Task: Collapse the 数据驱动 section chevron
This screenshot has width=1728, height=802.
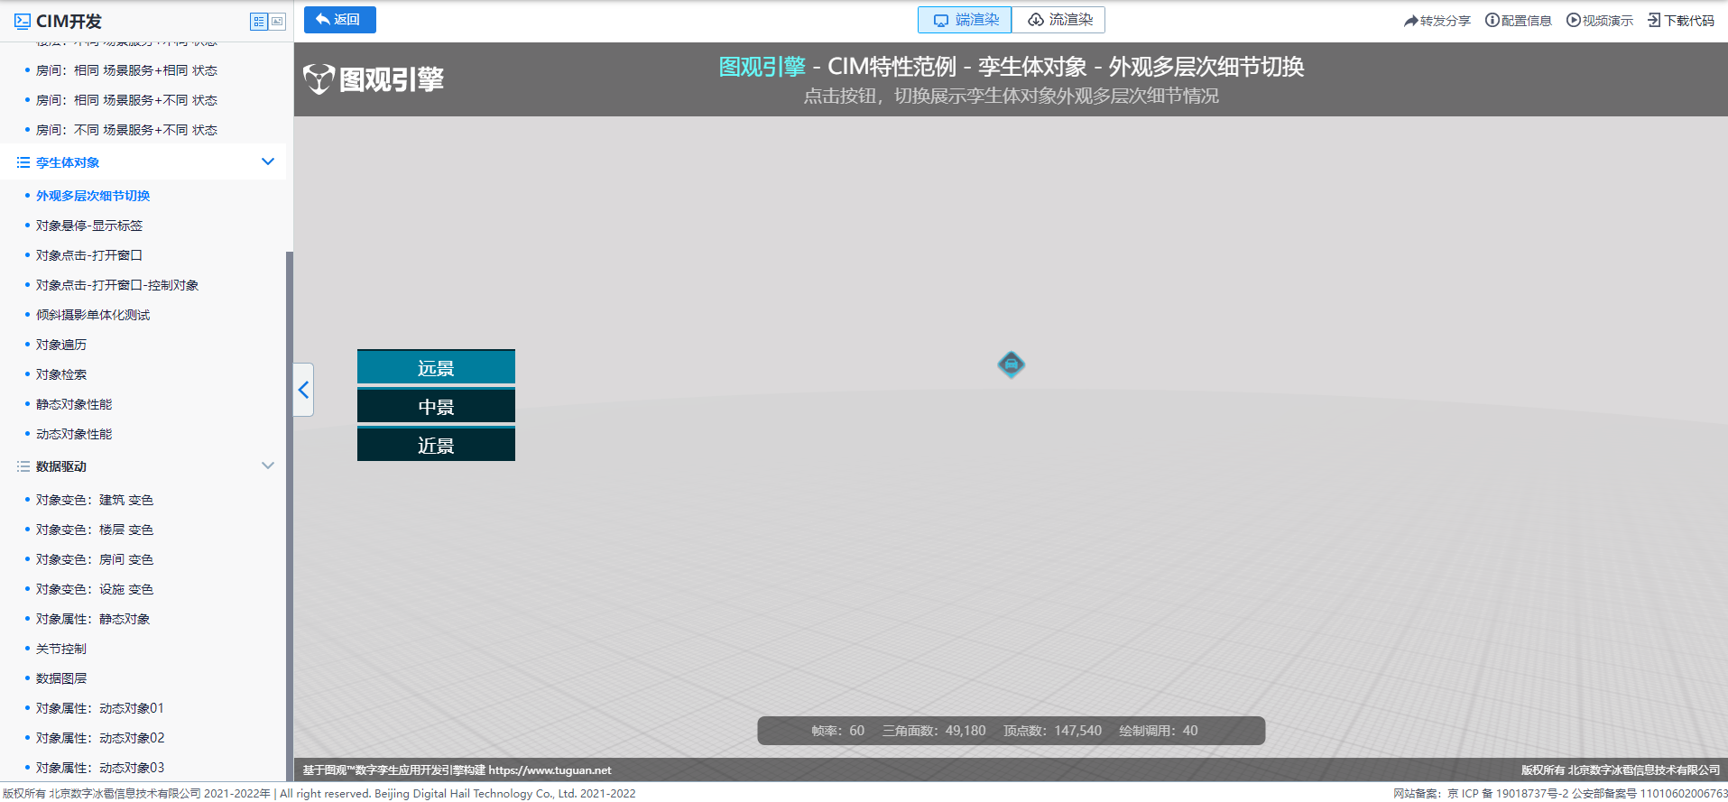Action: pyautogui.click(x=267, y=466)
